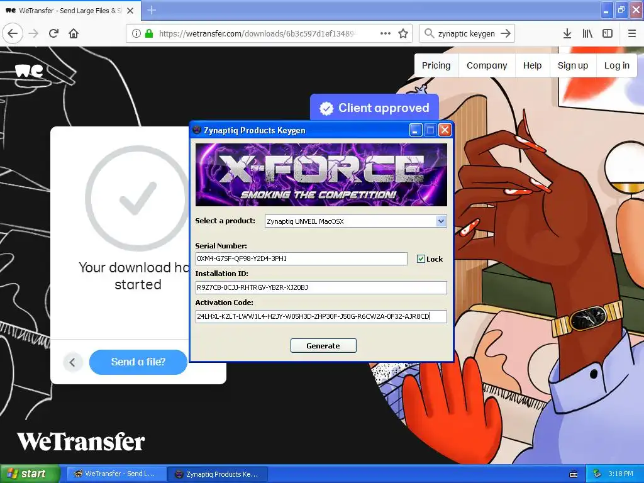Open a new tab with plus icon
Image resolution: width=644 pixels, height=483 pixels.
152,10
